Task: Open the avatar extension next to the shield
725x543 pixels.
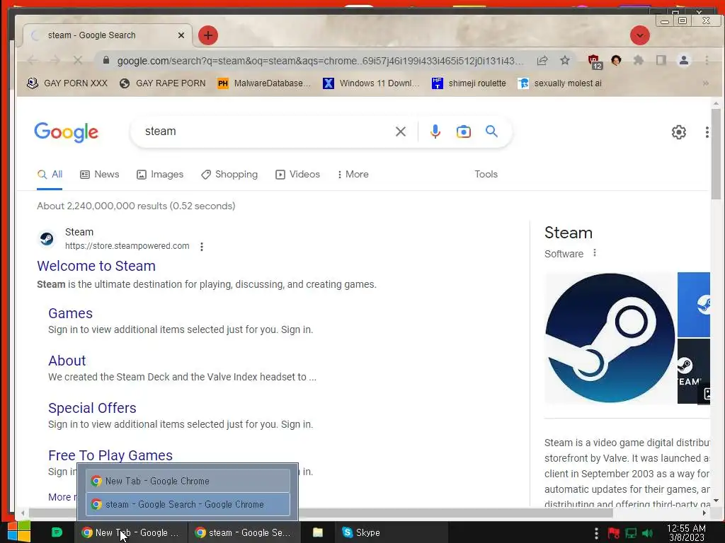Action: click(616, 61)
